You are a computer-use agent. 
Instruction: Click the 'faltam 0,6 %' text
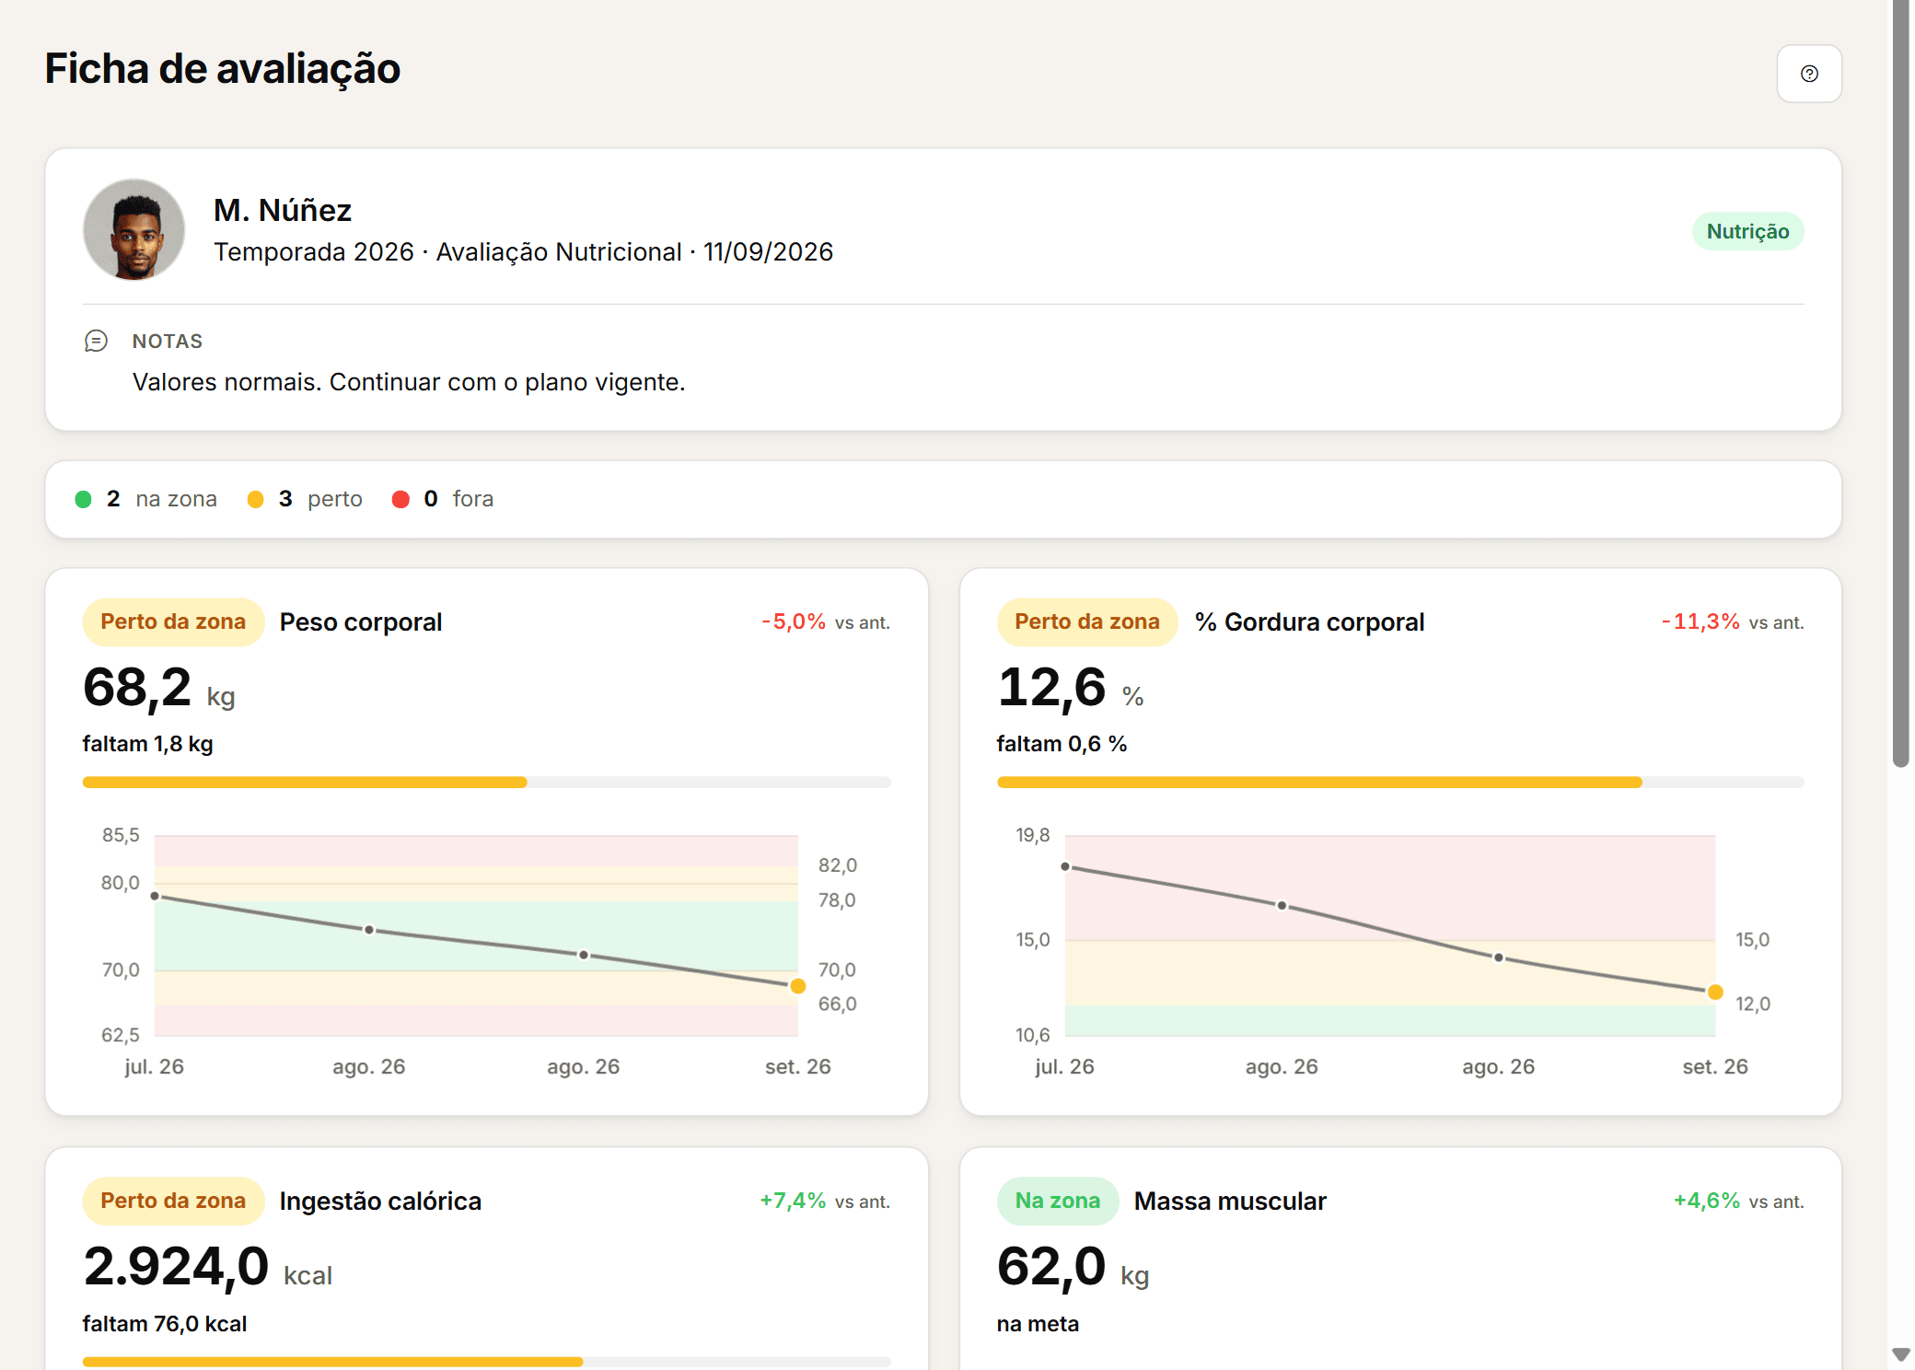[x=1062, y=744]
